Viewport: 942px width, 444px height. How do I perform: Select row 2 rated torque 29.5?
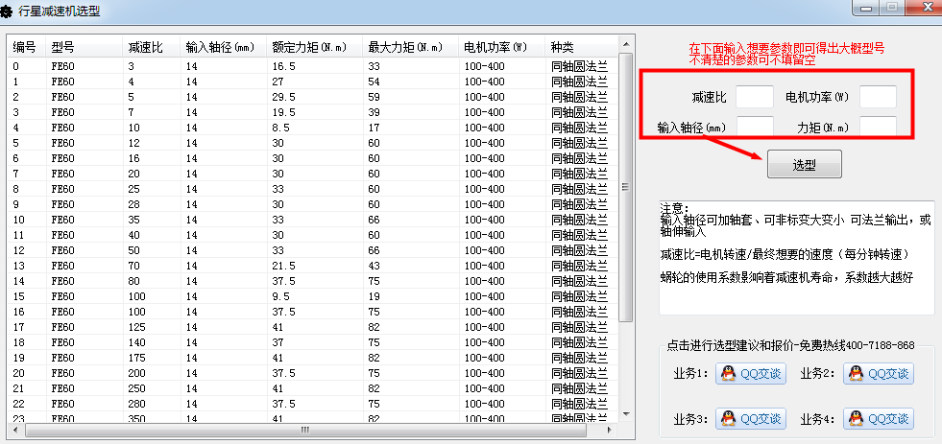(x=312, y=97)
